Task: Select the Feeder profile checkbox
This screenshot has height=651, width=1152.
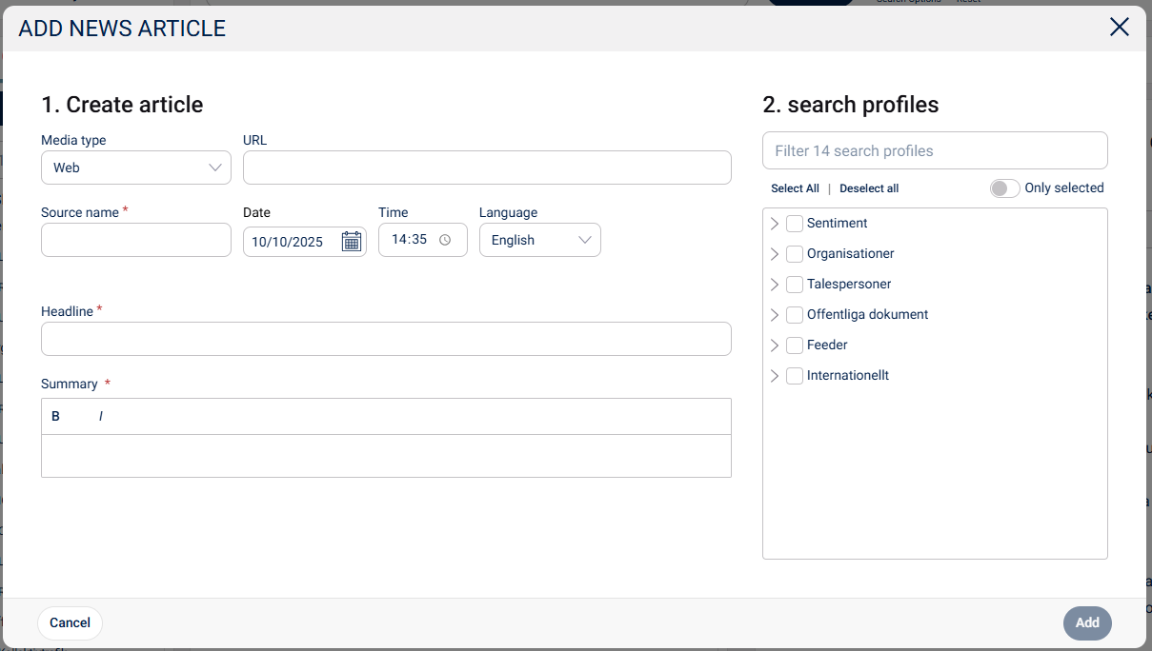Action: point(795,345)
